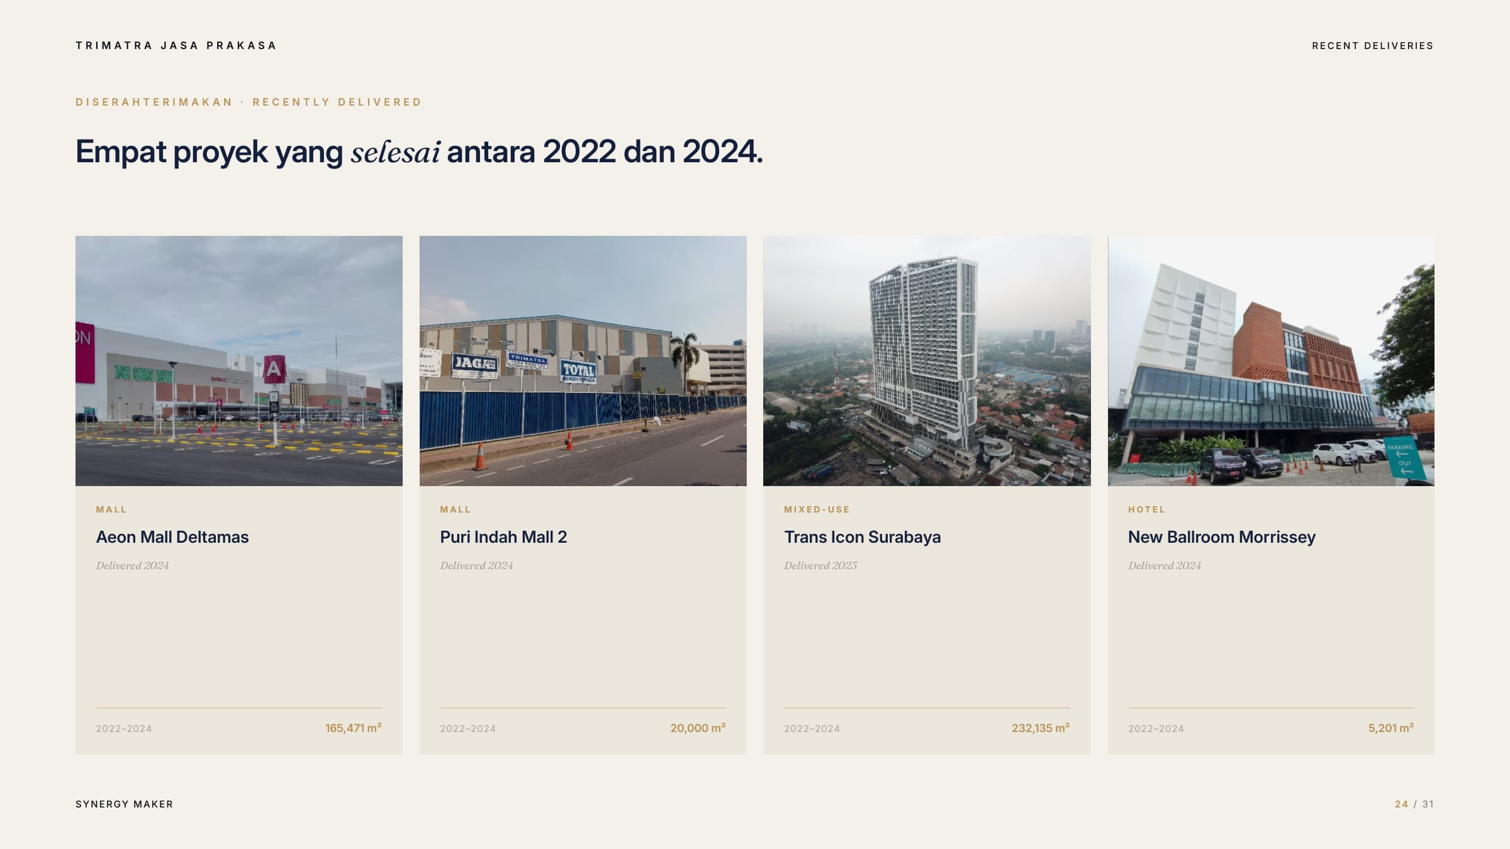Click '2022–2024' in the Puri Indah card
Screen dimensions: 1510x849
click(468, 729)
